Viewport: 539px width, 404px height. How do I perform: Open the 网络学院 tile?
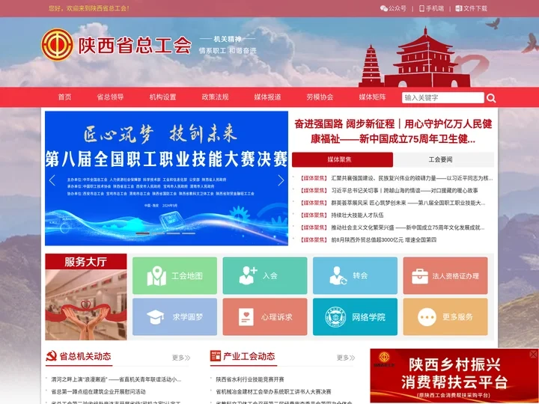pos(355,316)
